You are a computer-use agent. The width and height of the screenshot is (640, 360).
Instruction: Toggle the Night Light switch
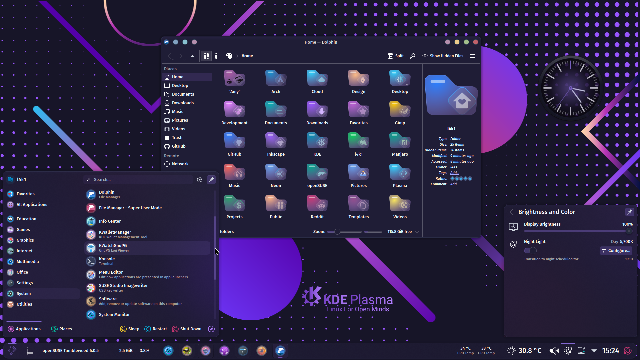[530, 251]
